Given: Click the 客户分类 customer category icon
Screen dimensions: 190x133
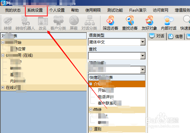Looking at the screenshot, I should (x=58, y=20).
